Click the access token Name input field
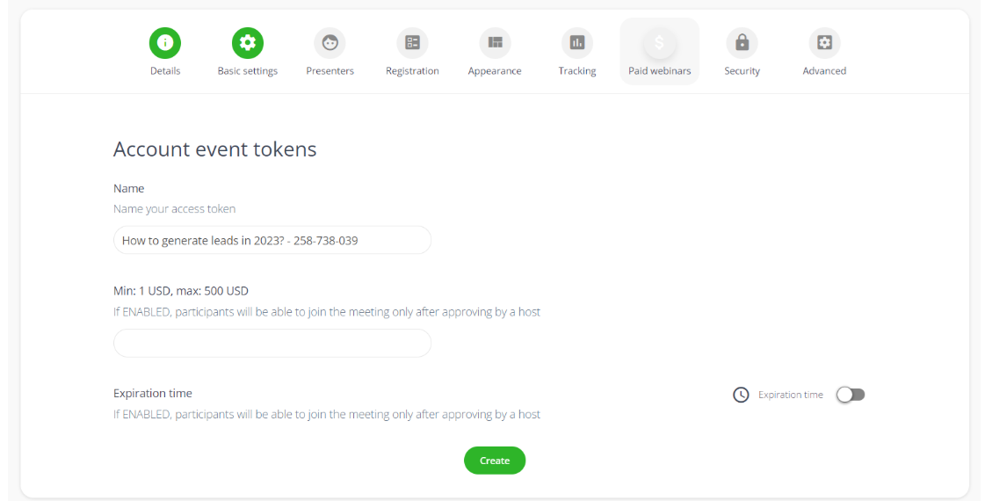985x501 pixels. (x=272, y=240)
